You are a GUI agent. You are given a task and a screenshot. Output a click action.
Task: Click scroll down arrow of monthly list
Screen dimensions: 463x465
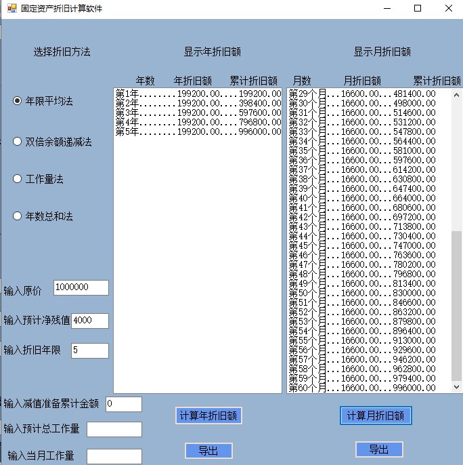456,387
